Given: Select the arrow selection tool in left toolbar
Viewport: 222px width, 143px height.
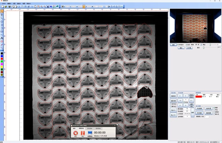Looking at the screenshot, I should click(x=2, y=11).
